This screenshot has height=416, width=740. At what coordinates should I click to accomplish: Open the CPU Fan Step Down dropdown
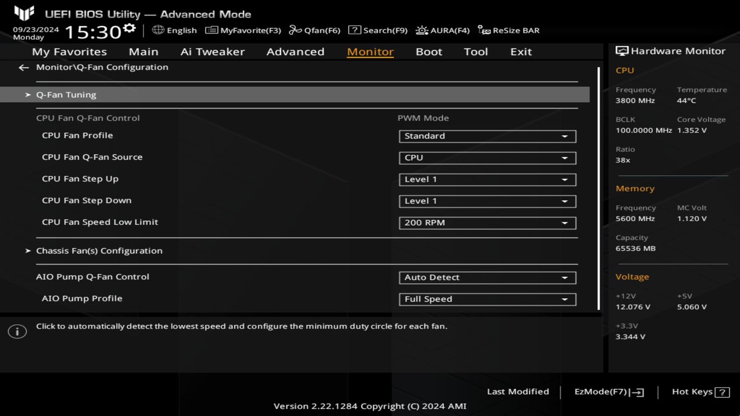click(487, 201)
